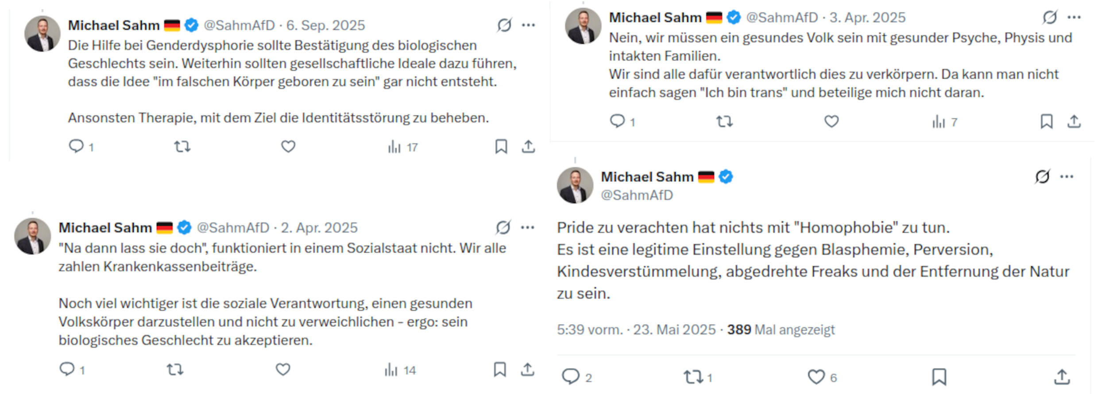The height and width of the screenshot is (394, 1098).
Task: Share the 23. Mai 2025 tweet
Action: tap(1062, 377)
